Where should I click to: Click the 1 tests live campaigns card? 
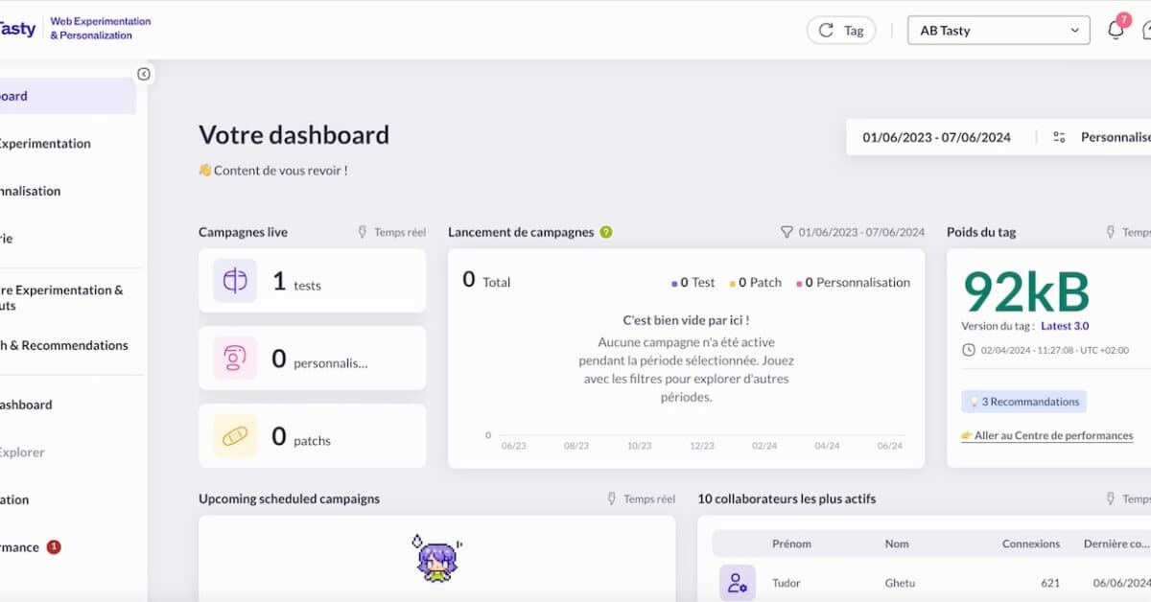tap(312, 280)
